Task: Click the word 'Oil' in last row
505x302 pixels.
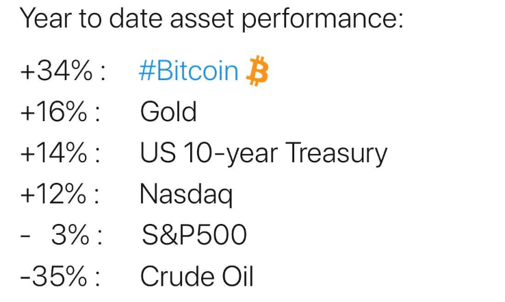Action: click(237, 276)
